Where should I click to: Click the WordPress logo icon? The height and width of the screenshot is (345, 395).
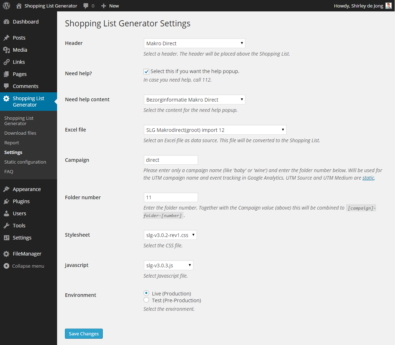[x=6, y=6]
